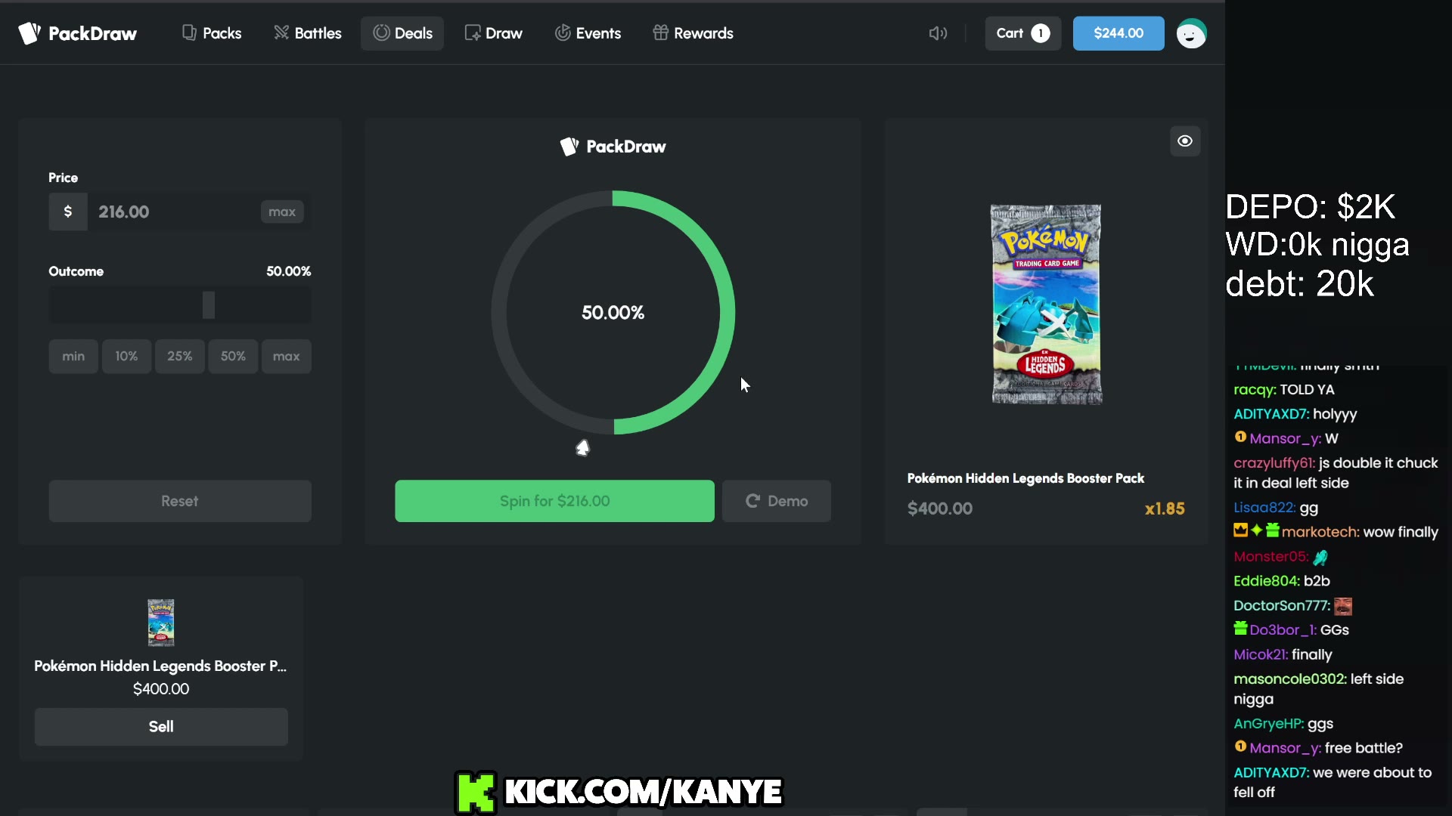The height and width of the screenshot is (816, 1452).
Task: Choose the 25% outcome preset
Action: click(x=180, y=357)
